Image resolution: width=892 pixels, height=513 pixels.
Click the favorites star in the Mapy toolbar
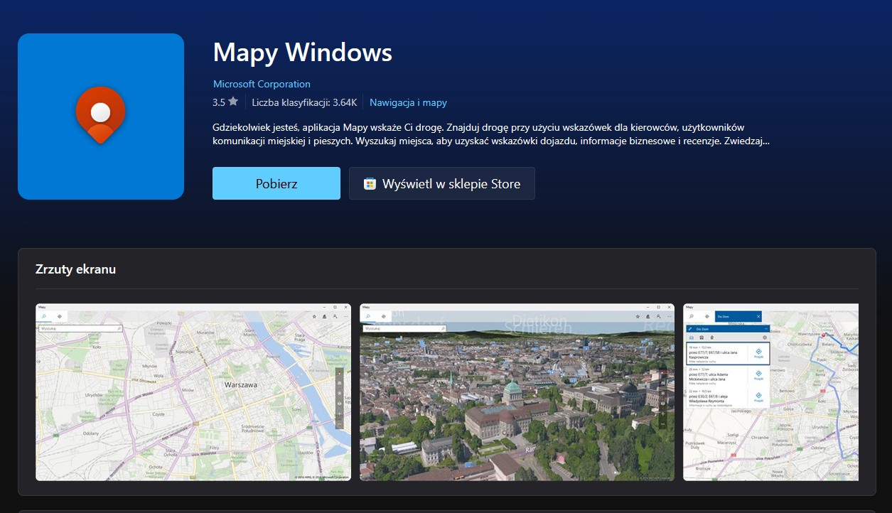coord(313,316)
